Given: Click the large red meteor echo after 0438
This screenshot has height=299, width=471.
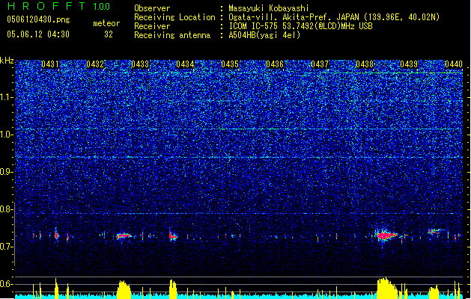Looking at the screenshot, I should pyautogui.click(x=386, y=235).
